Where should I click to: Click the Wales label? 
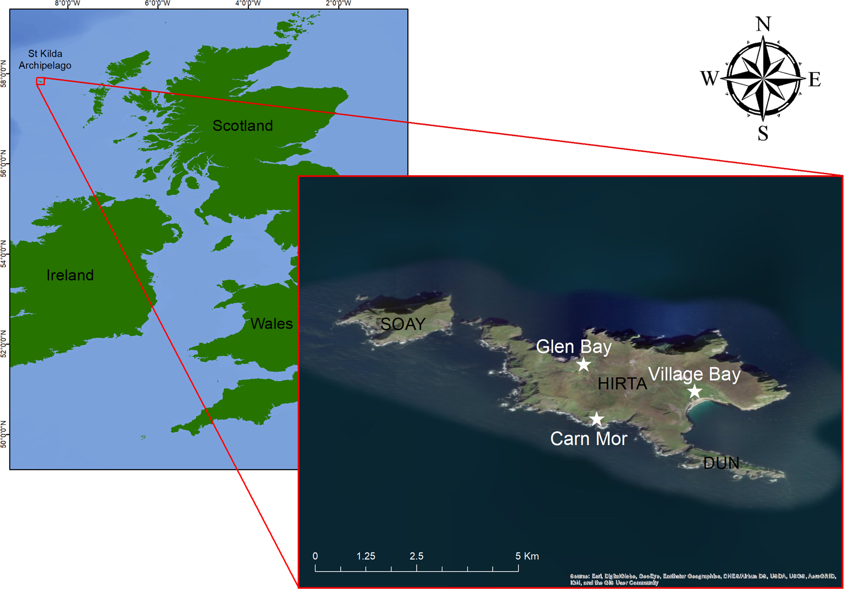click(x=271, y=323)
